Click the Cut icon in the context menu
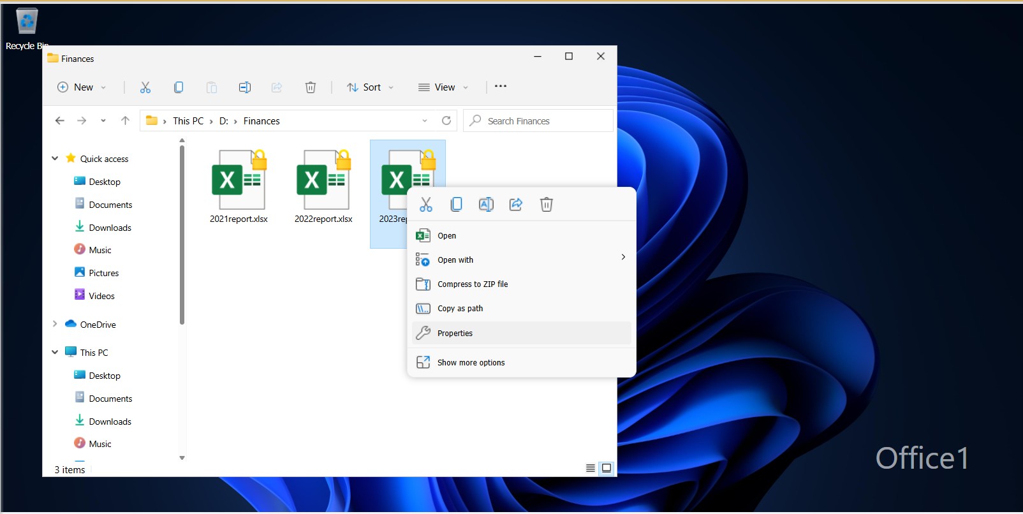Viewport: 1023px width, 514px height. coord(426,205)
